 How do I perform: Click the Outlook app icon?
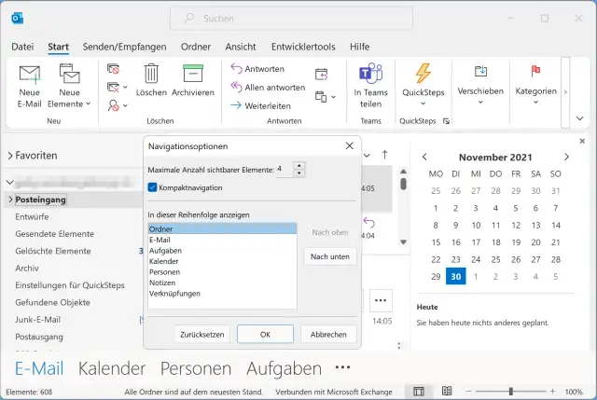coord(18,18)
